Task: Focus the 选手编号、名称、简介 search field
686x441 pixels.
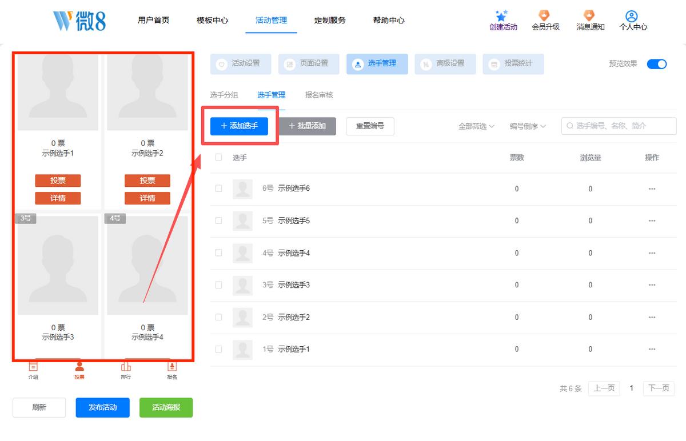Action: point(619,126)
